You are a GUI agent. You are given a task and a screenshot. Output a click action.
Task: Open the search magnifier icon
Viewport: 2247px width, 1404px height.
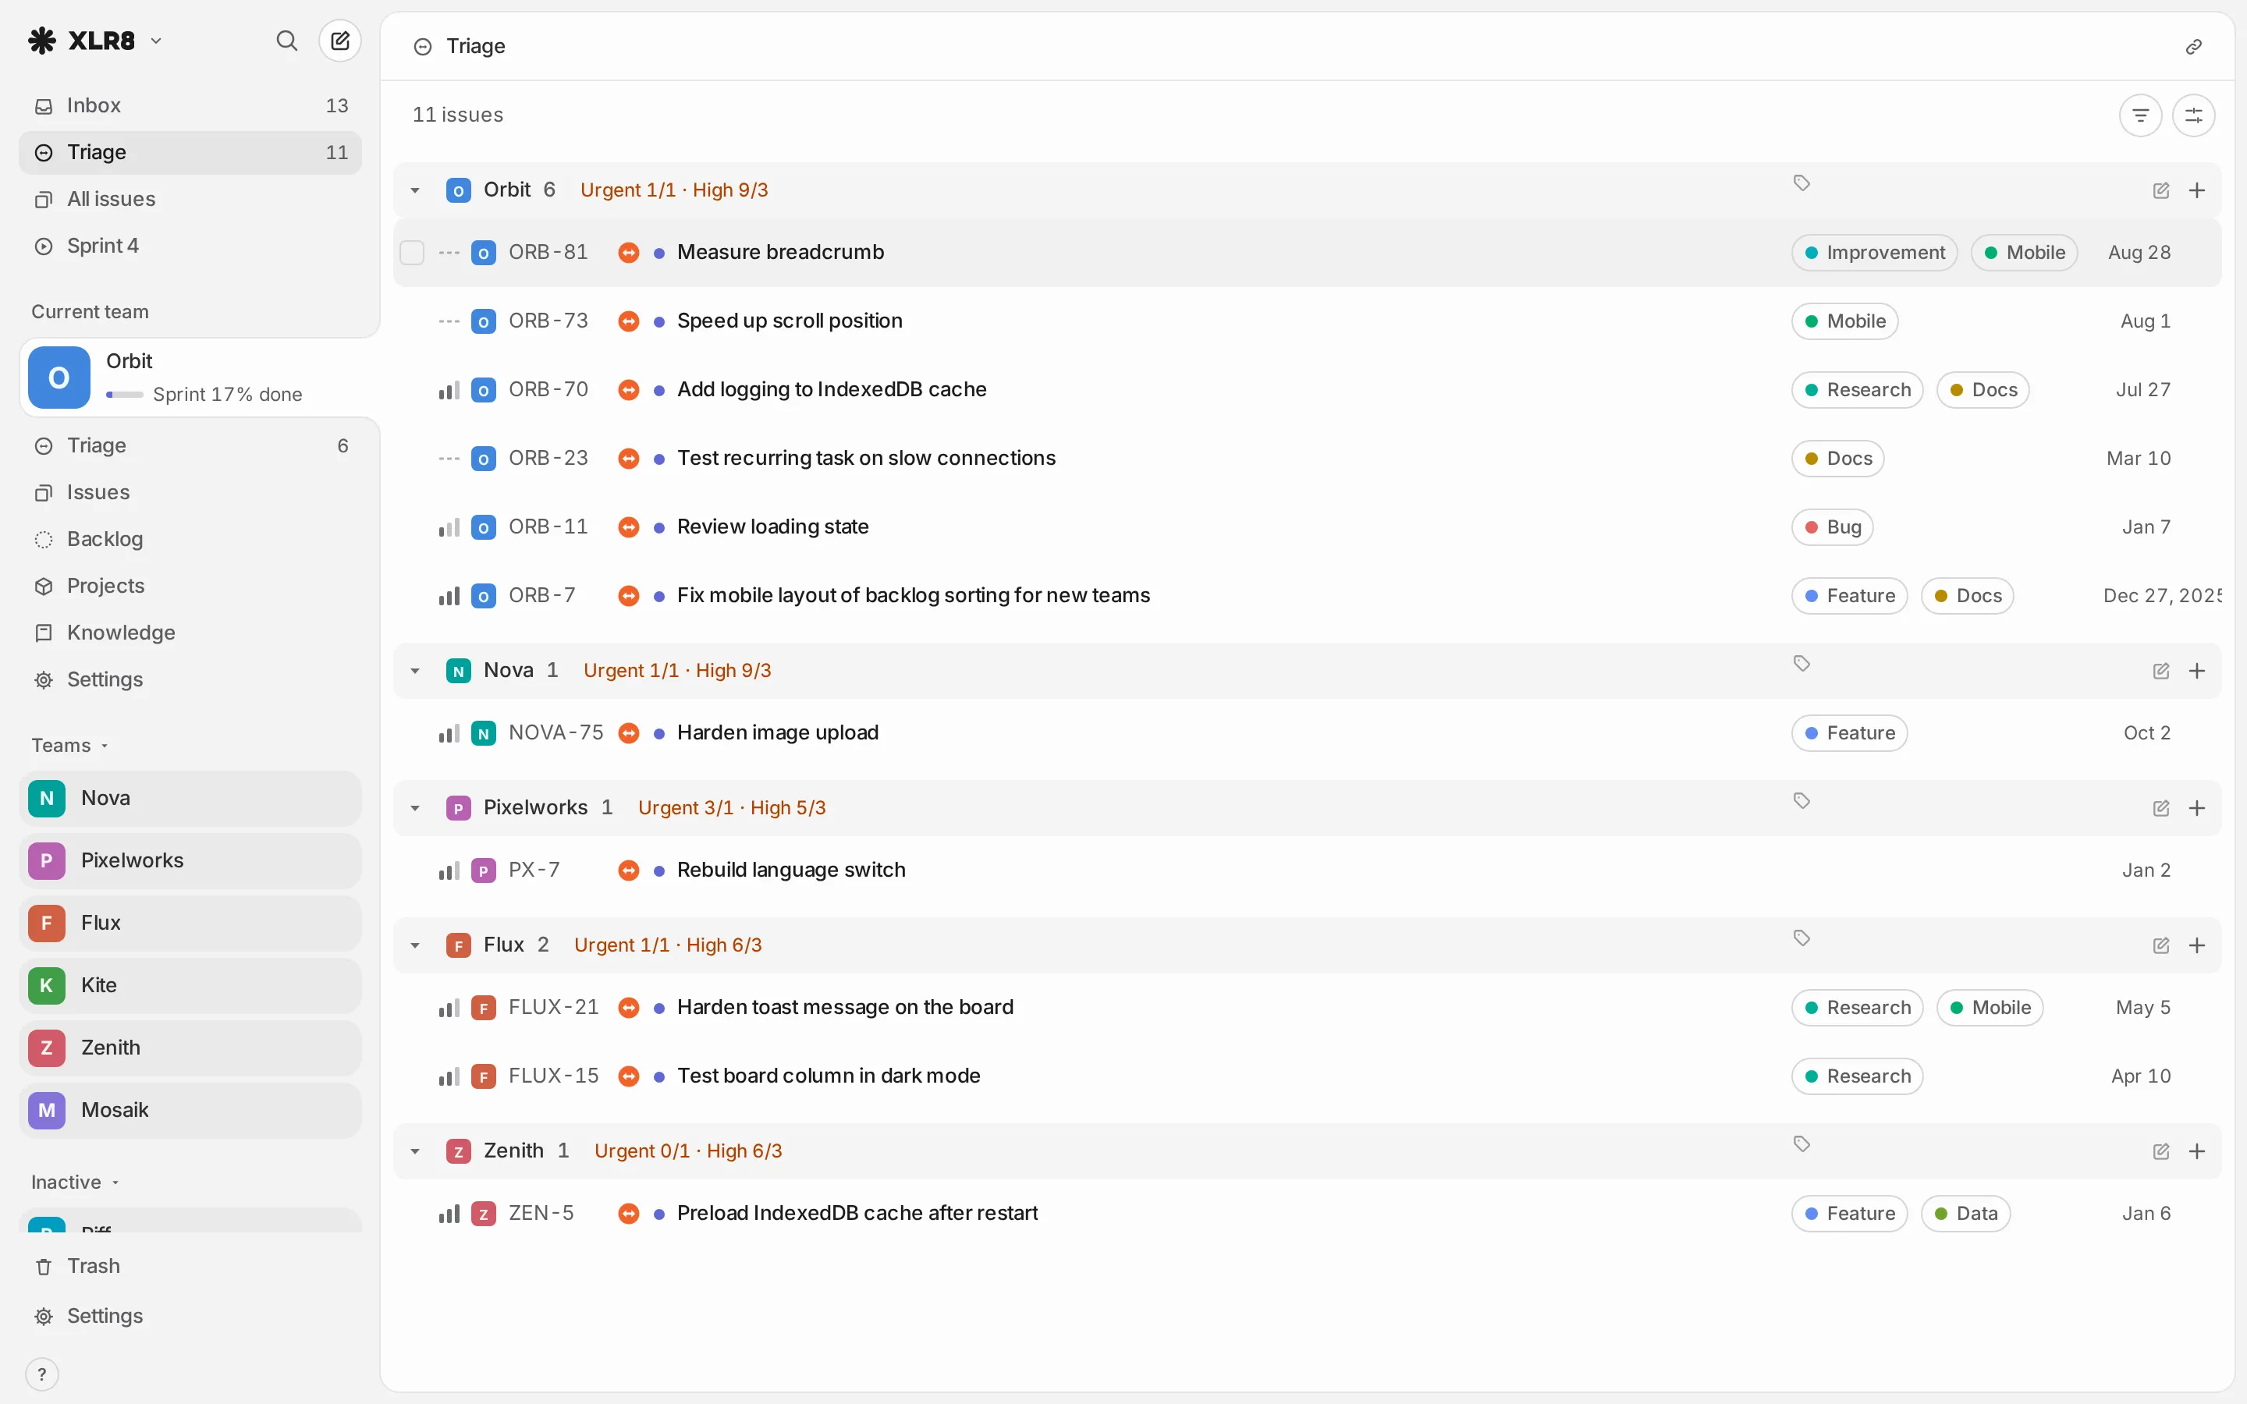pos(286,41)
